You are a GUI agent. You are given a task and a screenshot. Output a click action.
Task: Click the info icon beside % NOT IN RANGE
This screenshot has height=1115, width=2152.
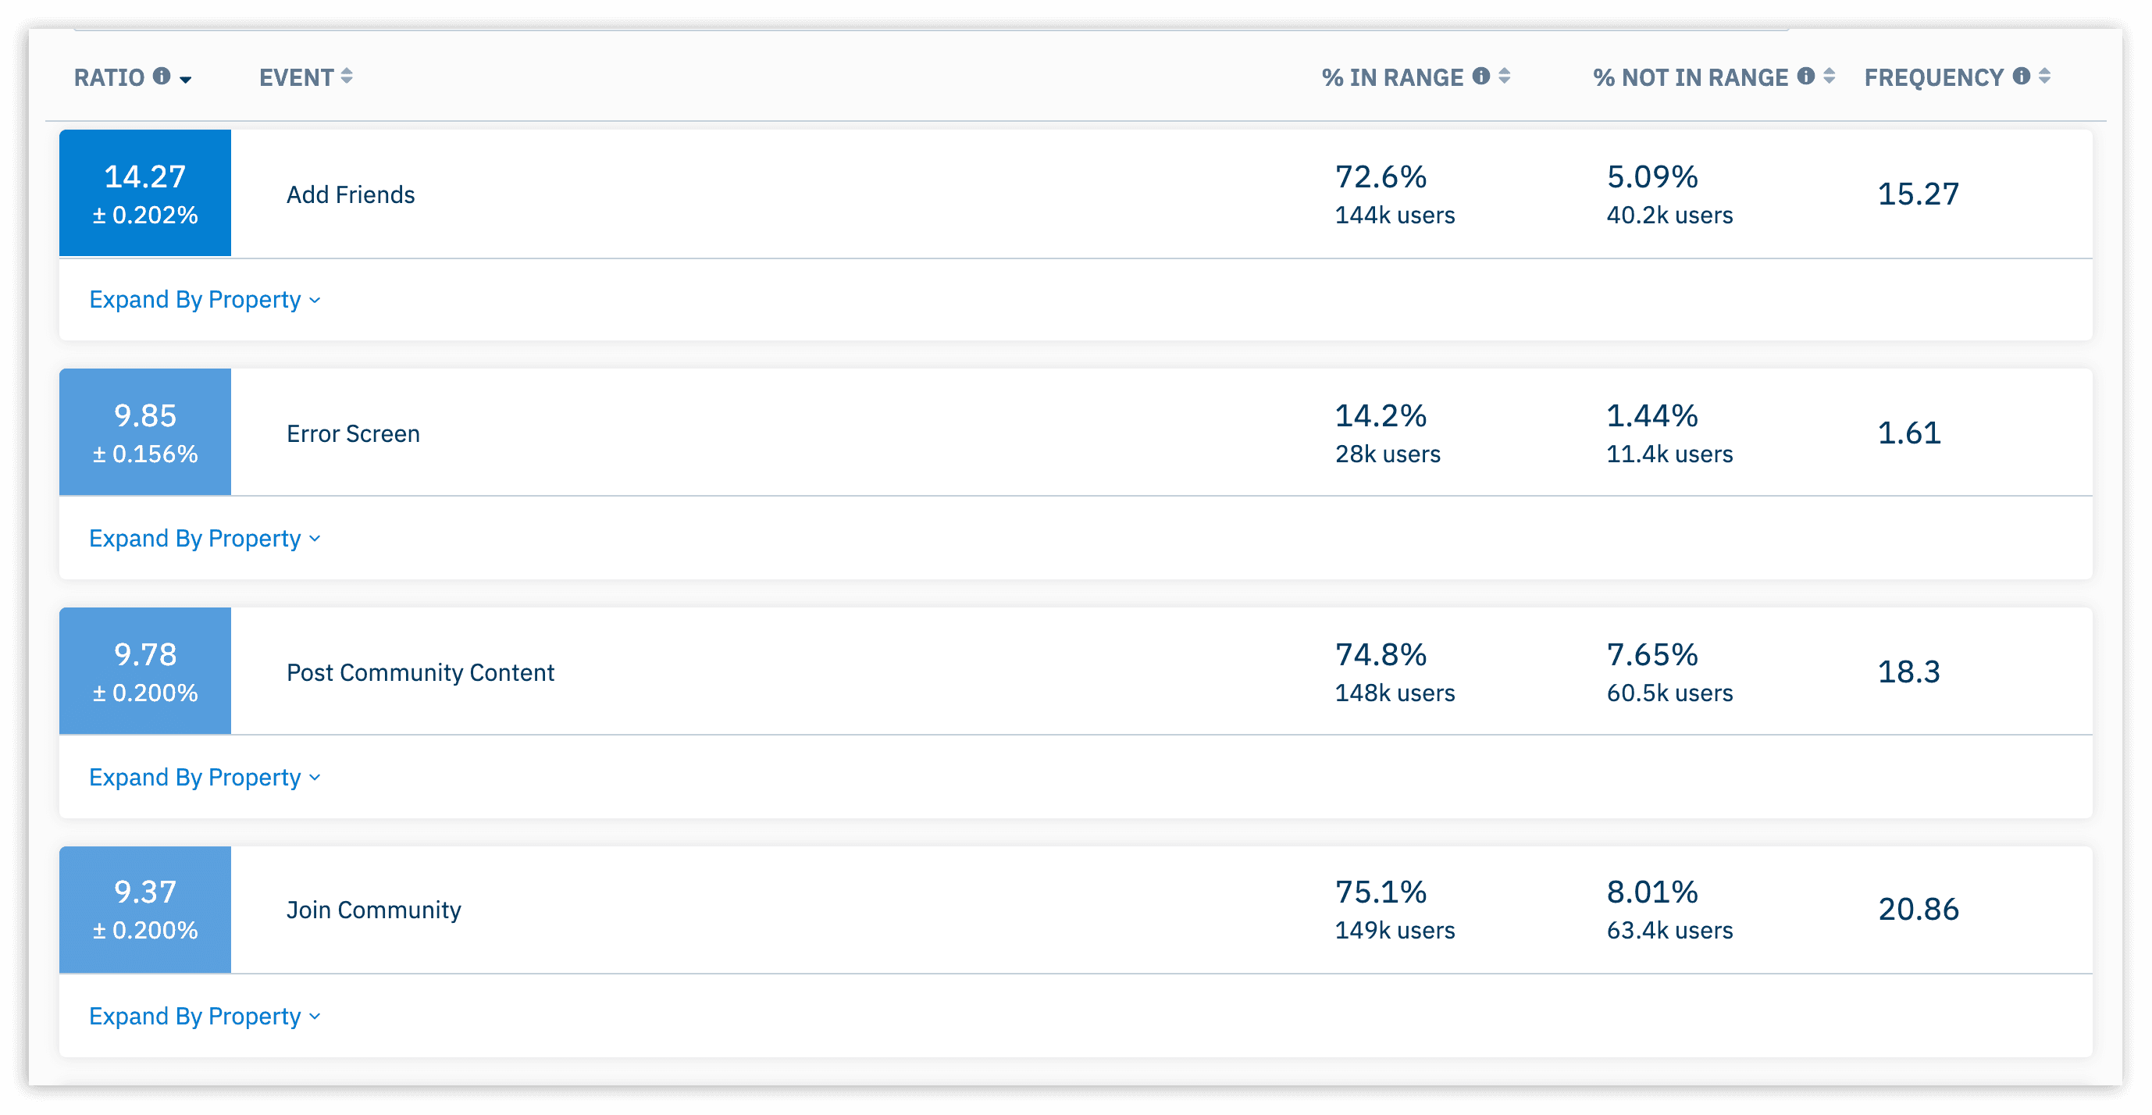click(1806, 77)
